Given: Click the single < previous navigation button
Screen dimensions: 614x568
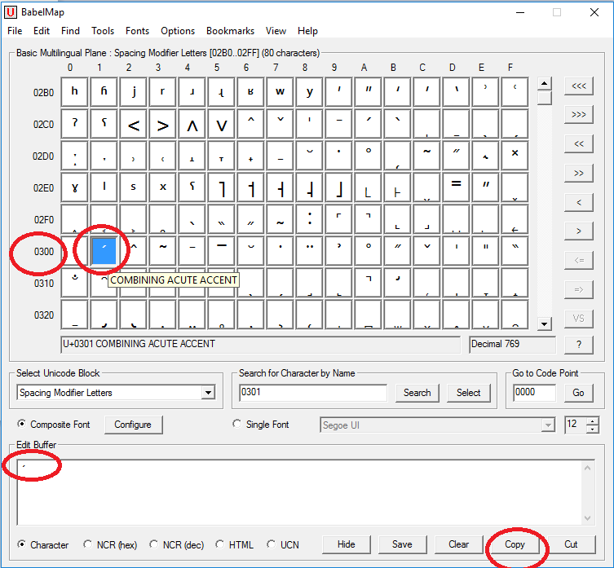Looking at the screenshot, I should point(578,202).
